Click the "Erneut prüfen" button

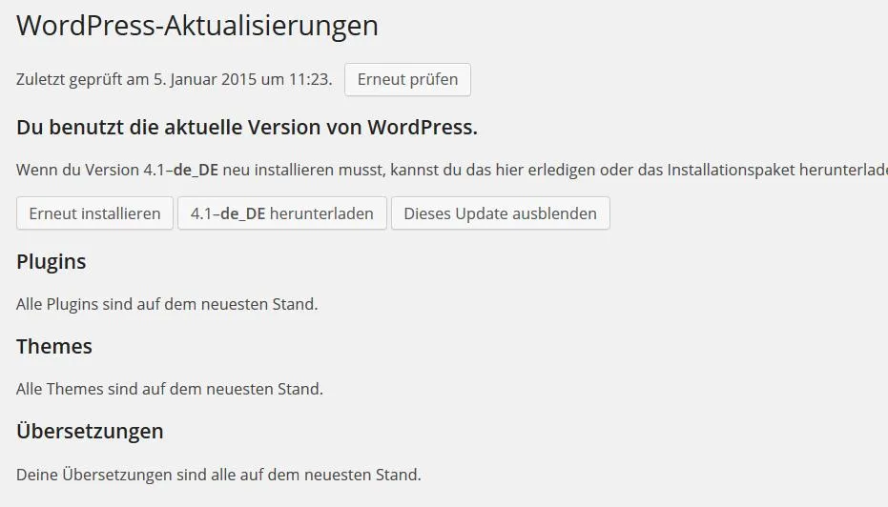click(407, 79)
